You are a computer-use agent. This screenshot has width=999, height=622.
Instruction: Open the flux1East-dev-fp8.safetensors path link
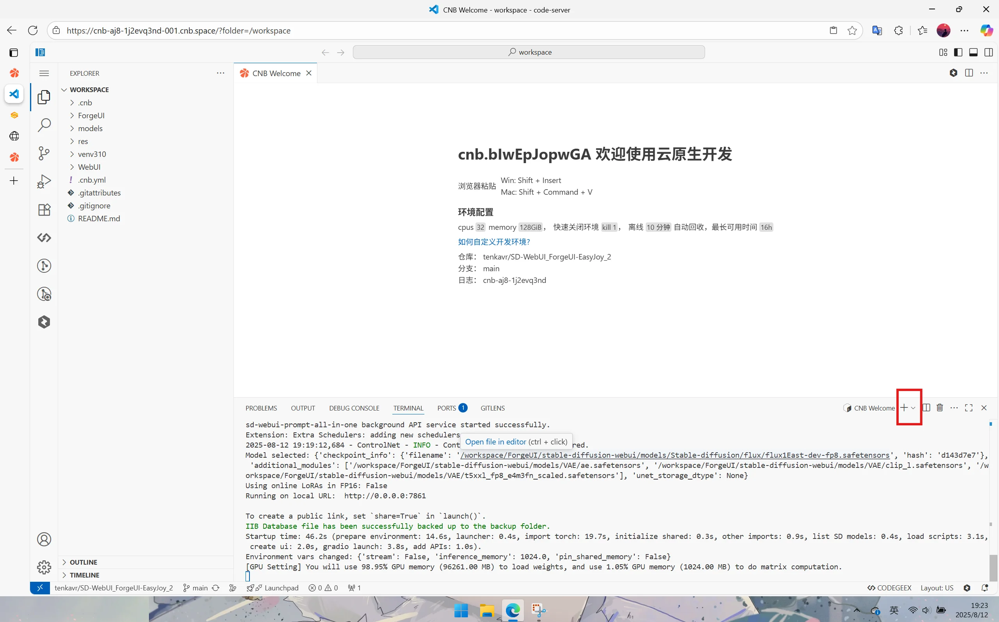(x=675, y=455)
